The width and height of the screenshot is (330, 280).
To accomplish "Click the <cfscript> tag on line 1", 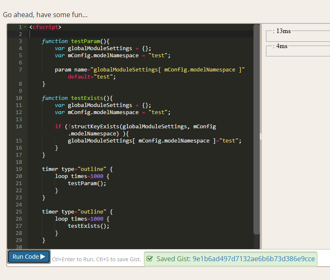I will 45,27.
